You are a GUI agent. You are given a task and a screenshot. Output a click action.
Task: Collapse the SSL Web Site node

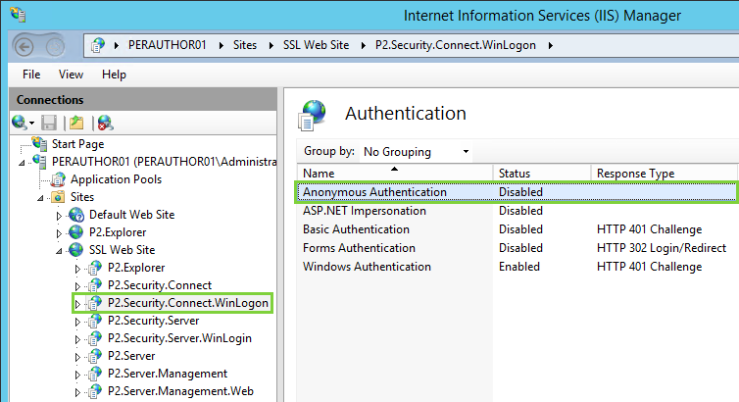point(59,250)
